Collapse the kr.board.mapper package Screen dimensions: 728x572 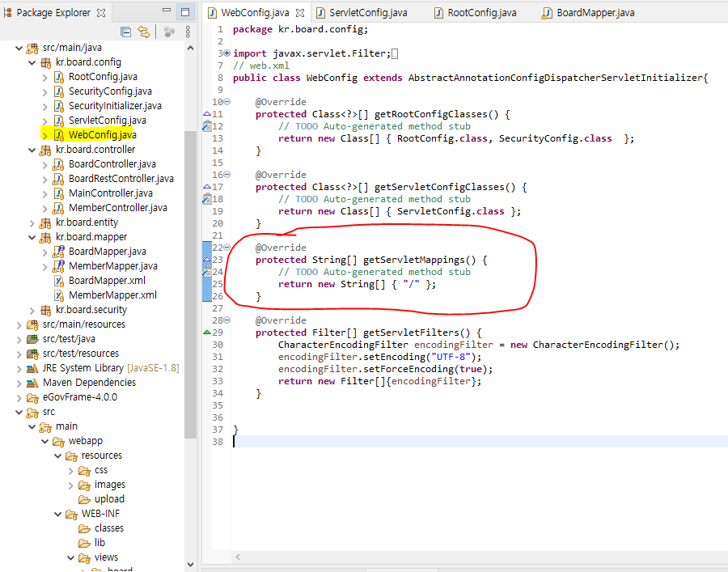pyautogui.click(x=32, y=237)
